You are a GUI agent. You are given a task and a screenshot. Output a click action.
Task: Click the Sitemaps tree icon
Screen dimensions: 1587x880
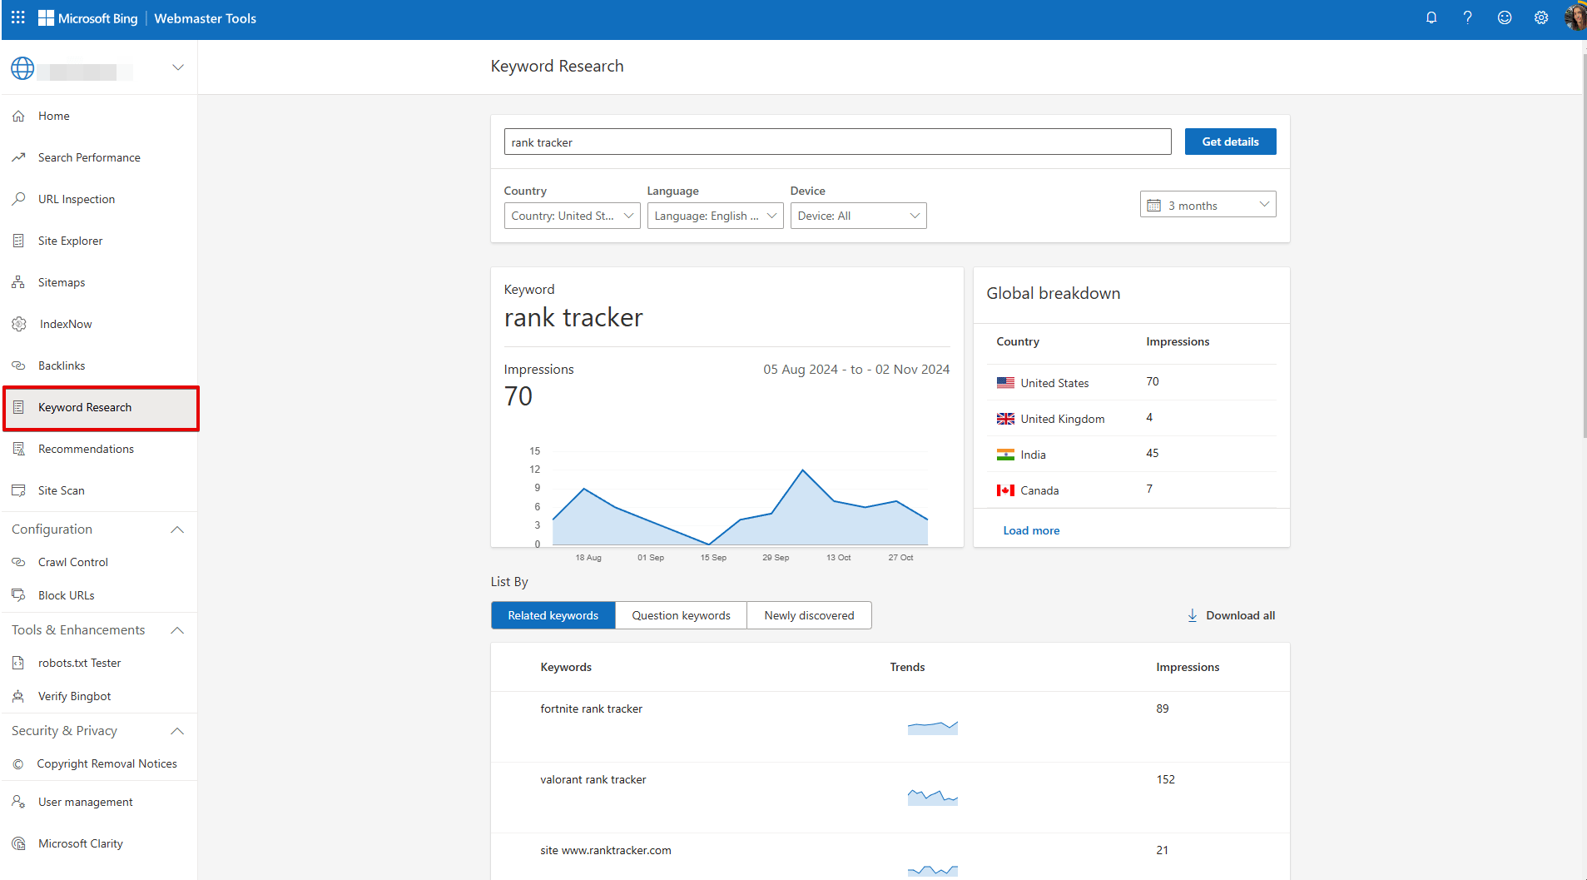point(18,282)
